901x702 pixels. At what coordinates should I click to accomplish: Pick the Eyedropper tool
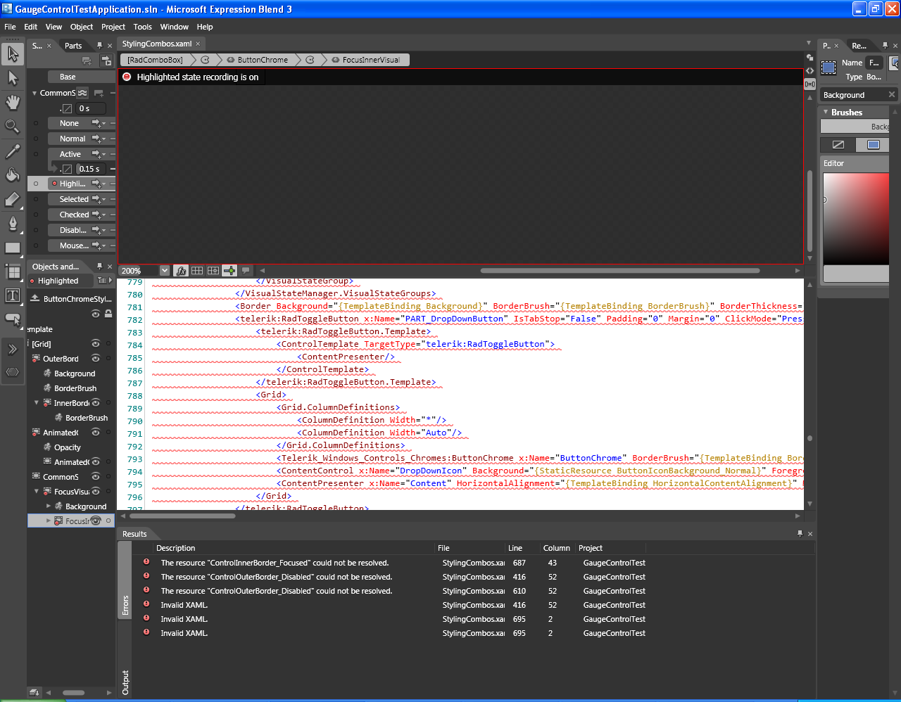tap(13, 151)
